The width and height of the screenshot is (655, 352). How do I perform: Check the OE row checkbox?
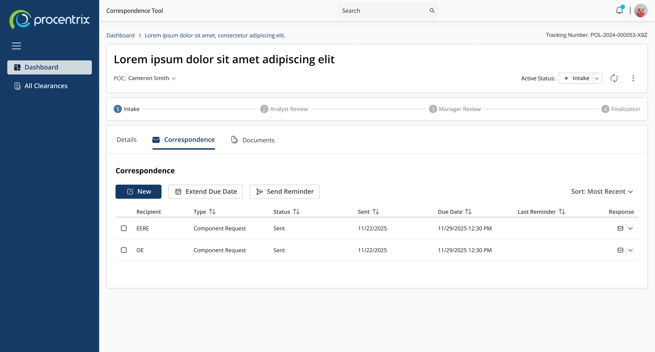pos(124,250)
